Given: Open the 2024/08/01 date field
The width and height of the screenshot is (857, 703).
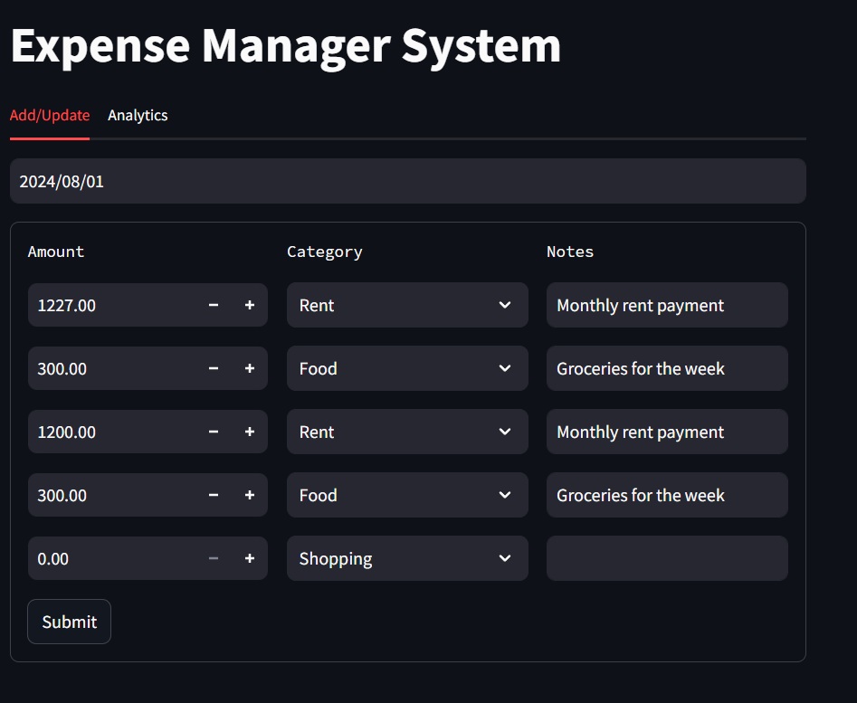Looking at the screenshot, I should (x=408, y=181).
